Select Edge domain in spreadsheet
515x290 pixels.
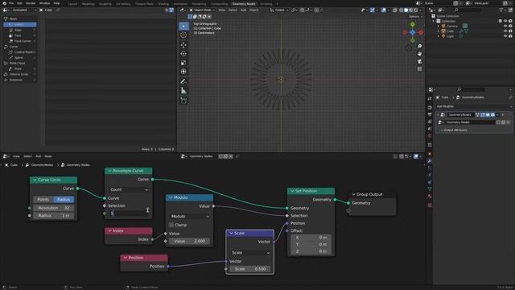point(19,31)
